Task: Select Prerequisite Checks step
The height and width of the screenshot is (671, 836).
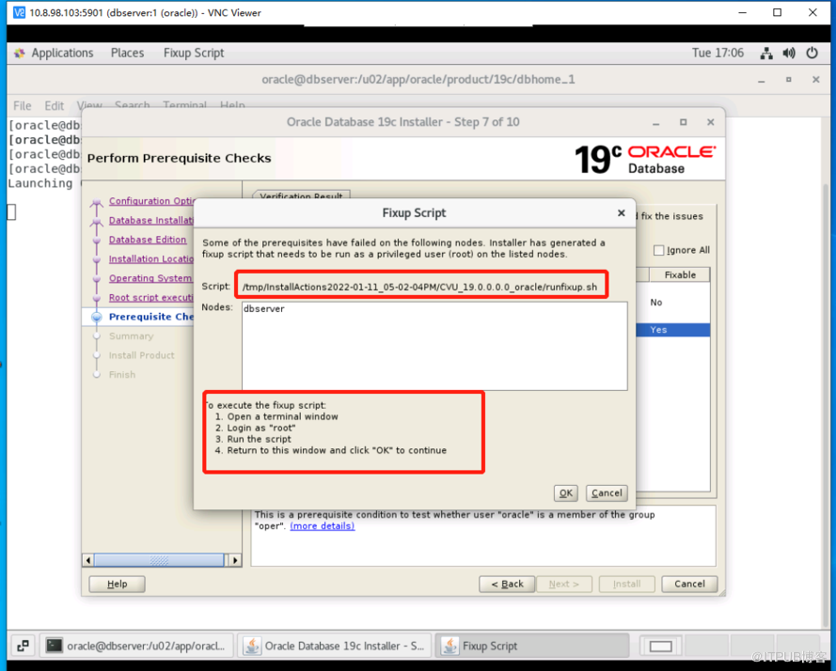Action: point(150,317)
